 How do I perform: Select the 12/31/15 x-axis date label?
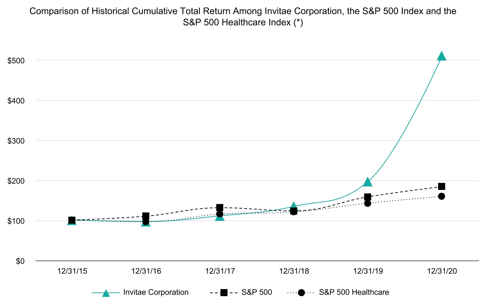(x=72, y=271)
